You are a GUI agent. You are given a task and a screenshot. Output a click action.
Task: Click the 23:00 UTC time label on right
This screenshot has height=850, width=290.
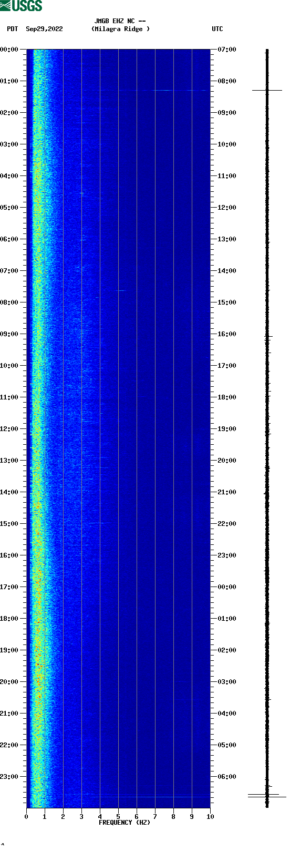pyautogui.click(x=227, y=555)
